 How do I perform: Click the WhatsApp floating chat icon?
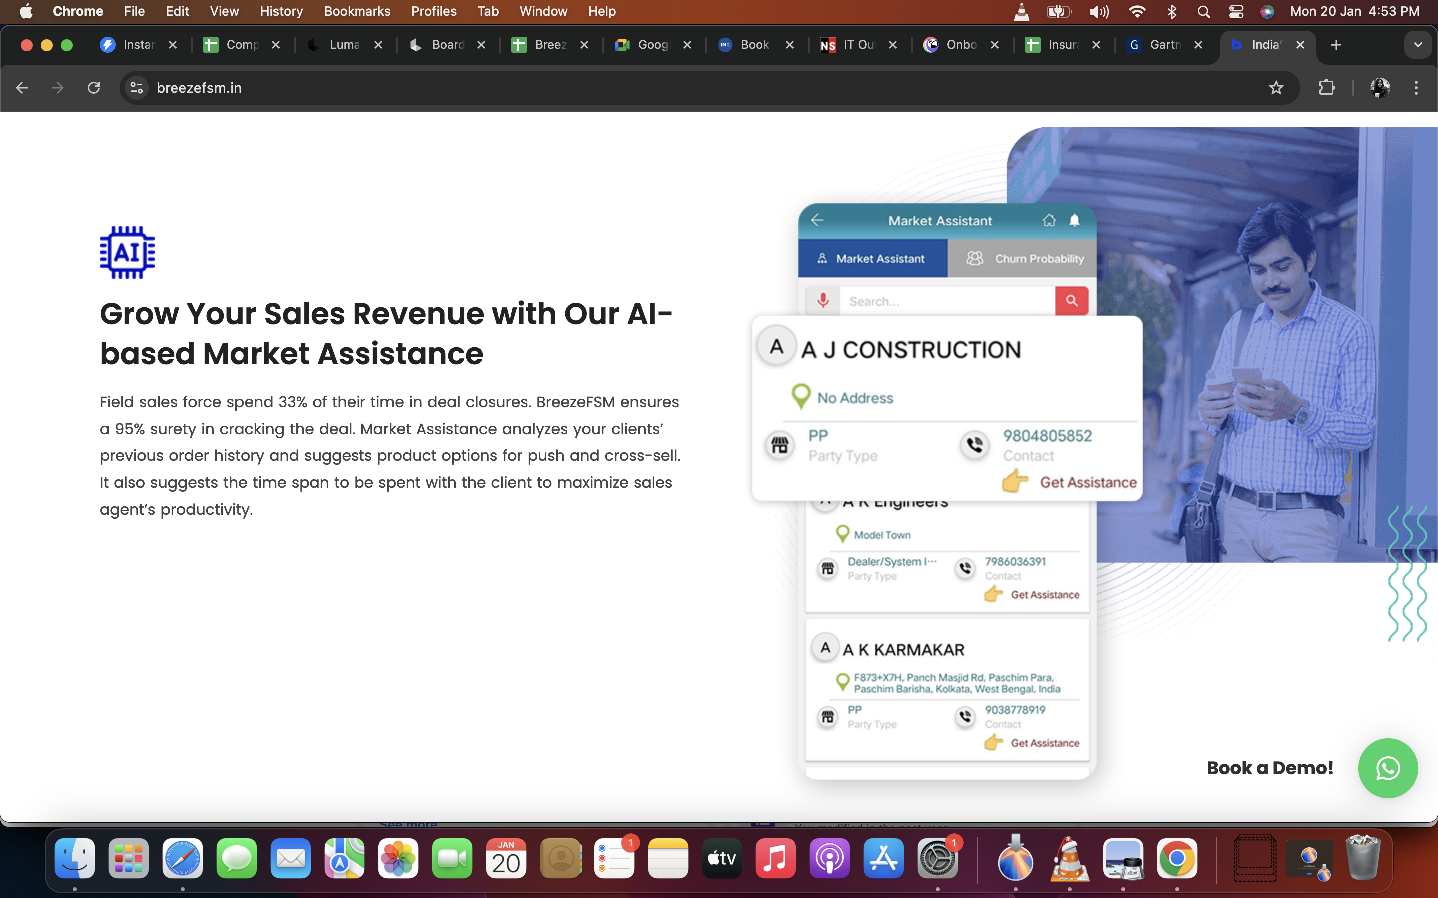point(1388,768)
